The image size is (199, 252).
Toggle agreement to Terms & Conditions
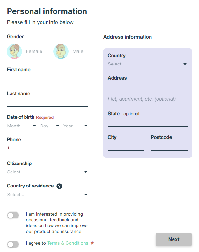pos(13,244)
